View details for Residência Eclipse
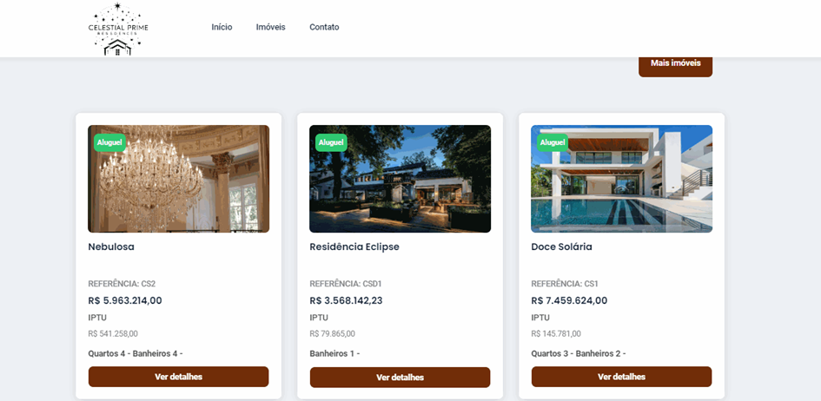Image resolution: width=821 pixels, height=401 pixels. pyautogui.click(x=400, y=377)
